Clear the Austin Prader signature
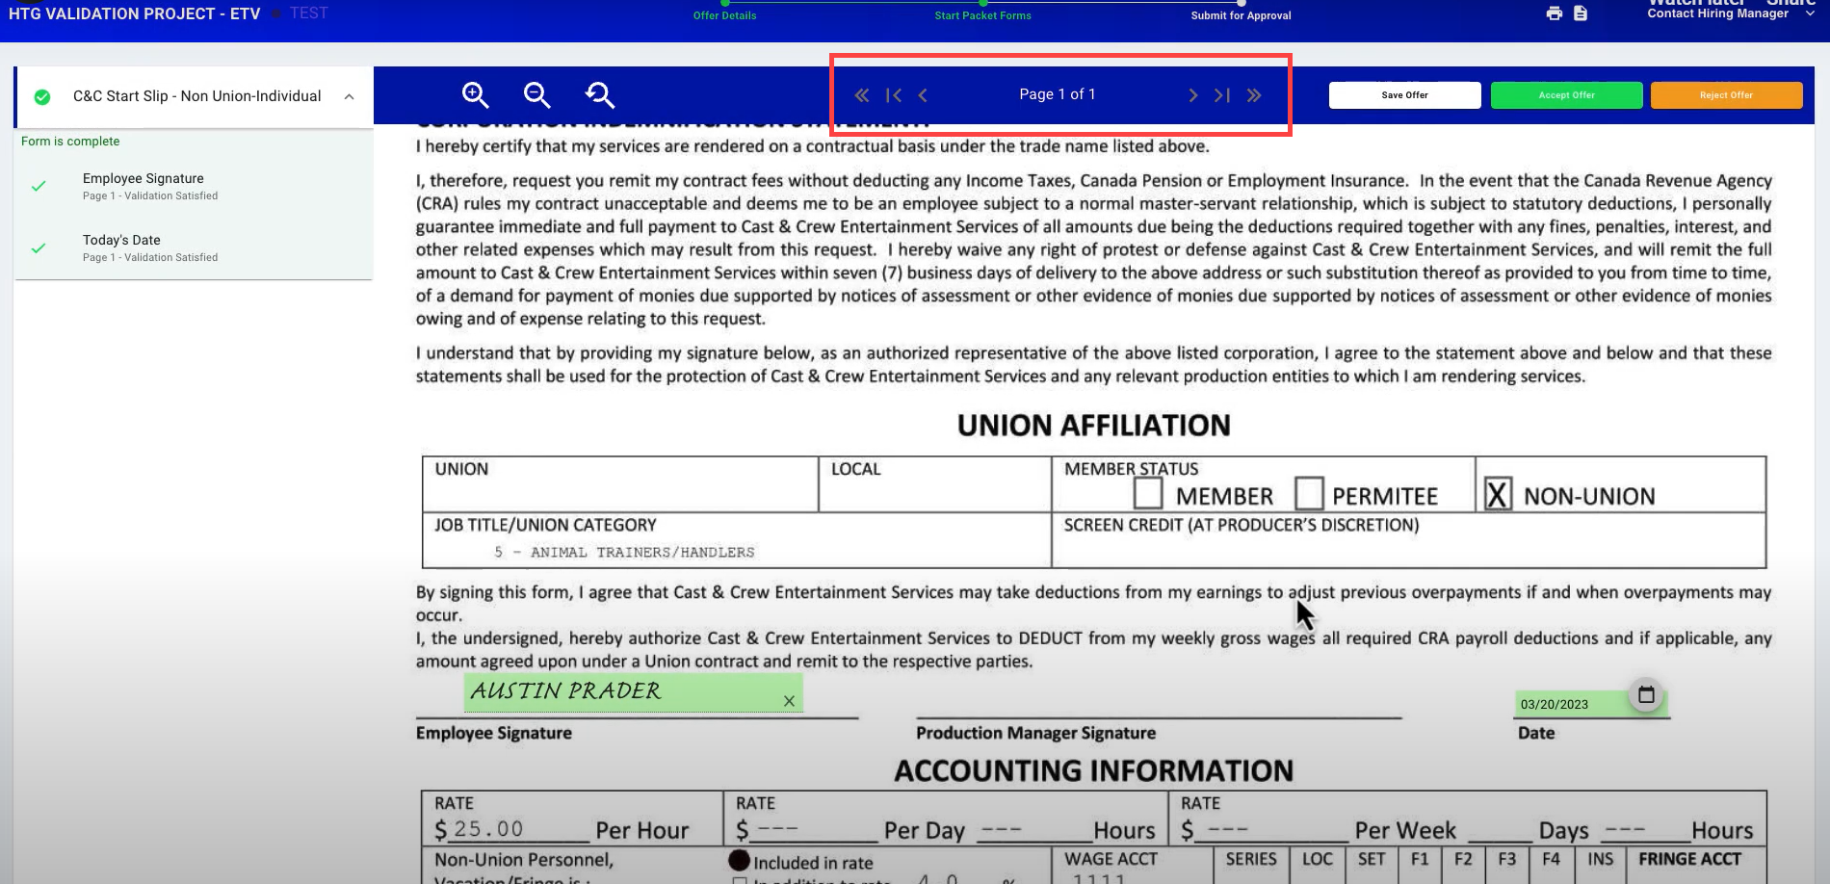 point(789,701)
